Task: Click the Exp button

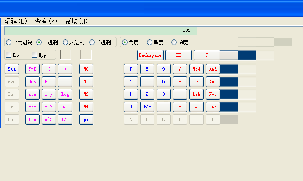Action: tap(49, 82)
